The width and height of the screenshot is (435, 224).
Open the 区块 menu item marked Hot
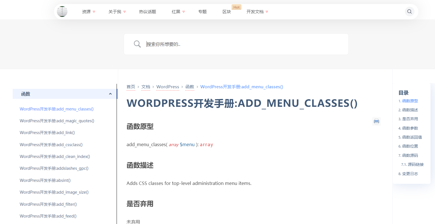pos(227,12)
